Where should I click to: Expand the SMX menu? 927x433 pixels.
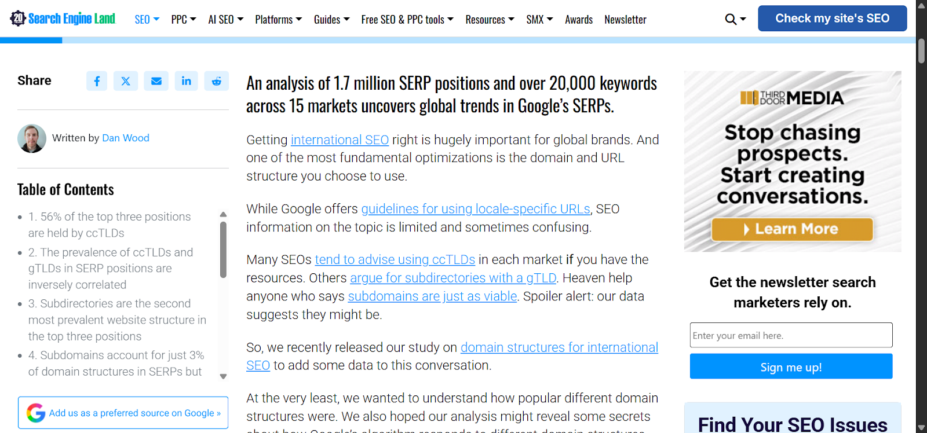click(x=539, y=20)
